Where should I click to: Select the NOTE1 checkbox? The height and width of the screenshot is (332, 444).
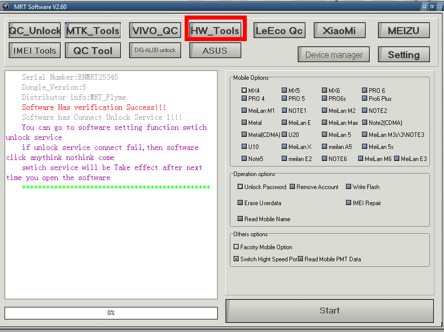coord(284,110)
